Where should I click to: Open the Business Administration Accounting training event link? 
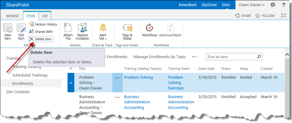pyautogui.click(x=181, y=102)
